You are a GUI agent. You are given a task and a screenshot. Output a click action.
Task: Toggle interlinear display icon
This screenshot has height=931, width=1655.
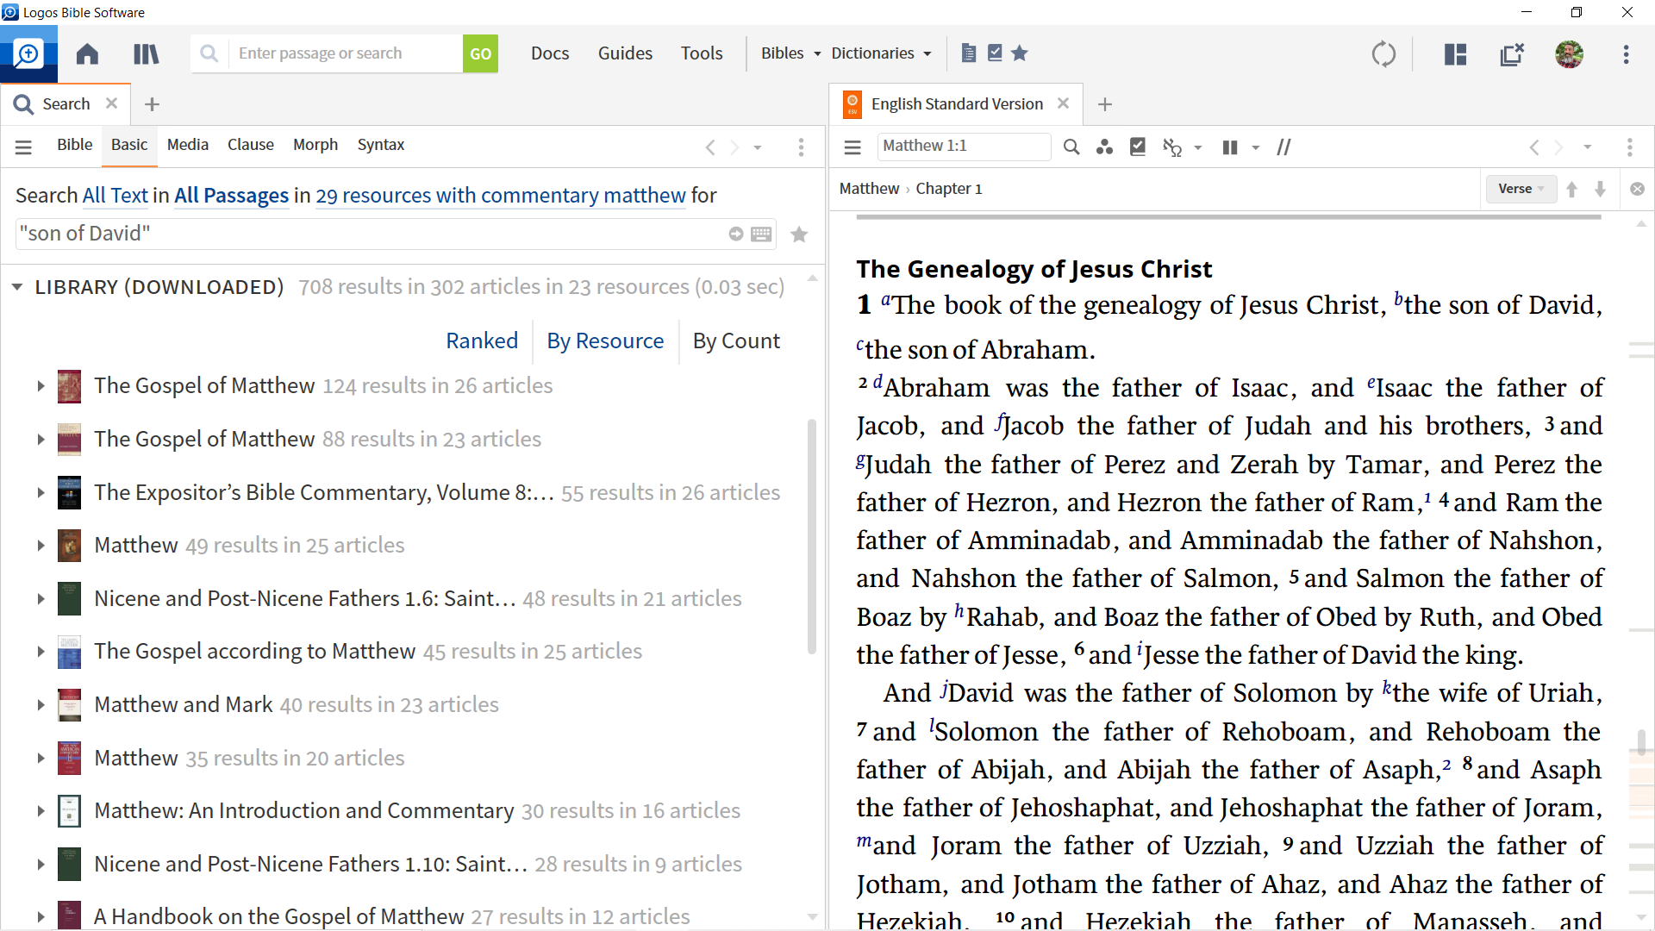[1171, 147]
